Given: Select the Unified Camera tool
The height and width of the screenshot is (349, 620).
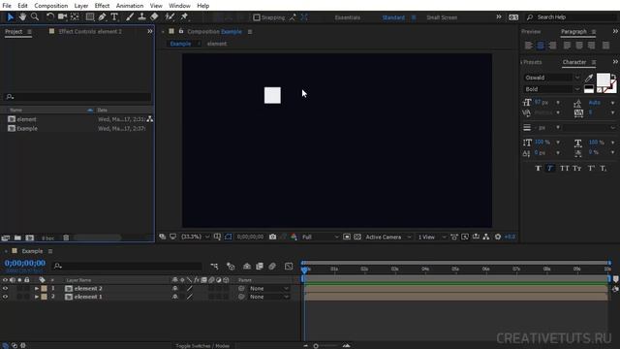Looking at the screenshot, I should click(62, 17).
